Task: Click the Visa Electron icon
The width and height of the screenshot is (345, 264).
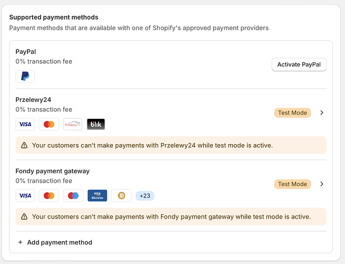Action: pos(97,195)
